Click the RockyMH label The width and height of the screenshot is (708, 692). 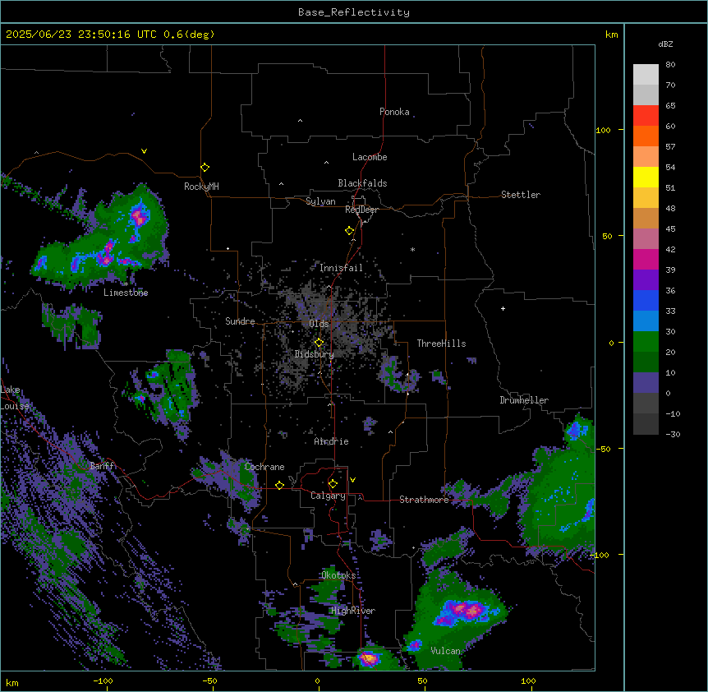201,186
